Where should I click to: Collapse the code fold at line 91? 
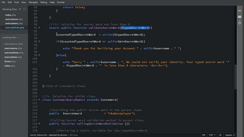pyautogui.click(x=39, y=28)
